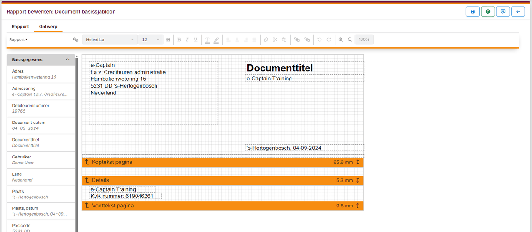The image size is (532, 232).
Task: Select the Documenttitel field in the sidebar
Action: 41,143
